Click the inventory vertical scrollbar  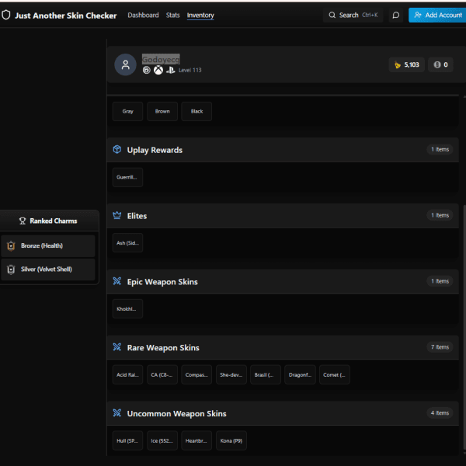click(x=464, y=327)
